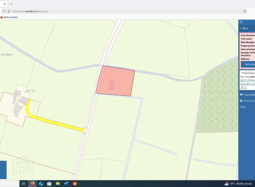Open Task View from the taskbar
Screen dimensions: 255x187
(23, 184)
